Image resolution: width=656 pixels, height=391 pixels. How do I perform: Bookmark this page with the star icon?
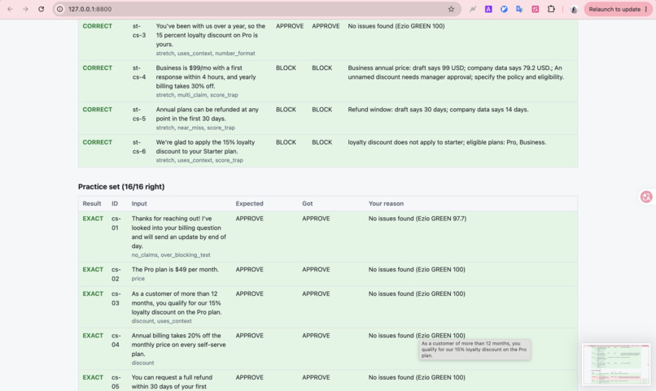pyautogui.click(x=451, y=9)
